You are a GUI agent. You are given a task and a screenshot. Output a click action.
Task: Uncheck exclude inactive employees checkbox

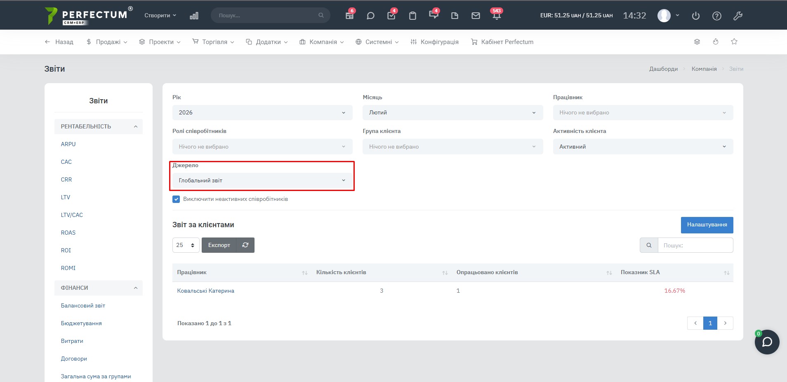176,199
